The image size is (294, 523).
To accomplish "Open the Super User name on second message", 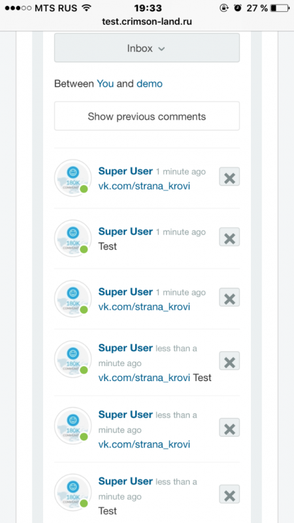I will tap(125, 231).
